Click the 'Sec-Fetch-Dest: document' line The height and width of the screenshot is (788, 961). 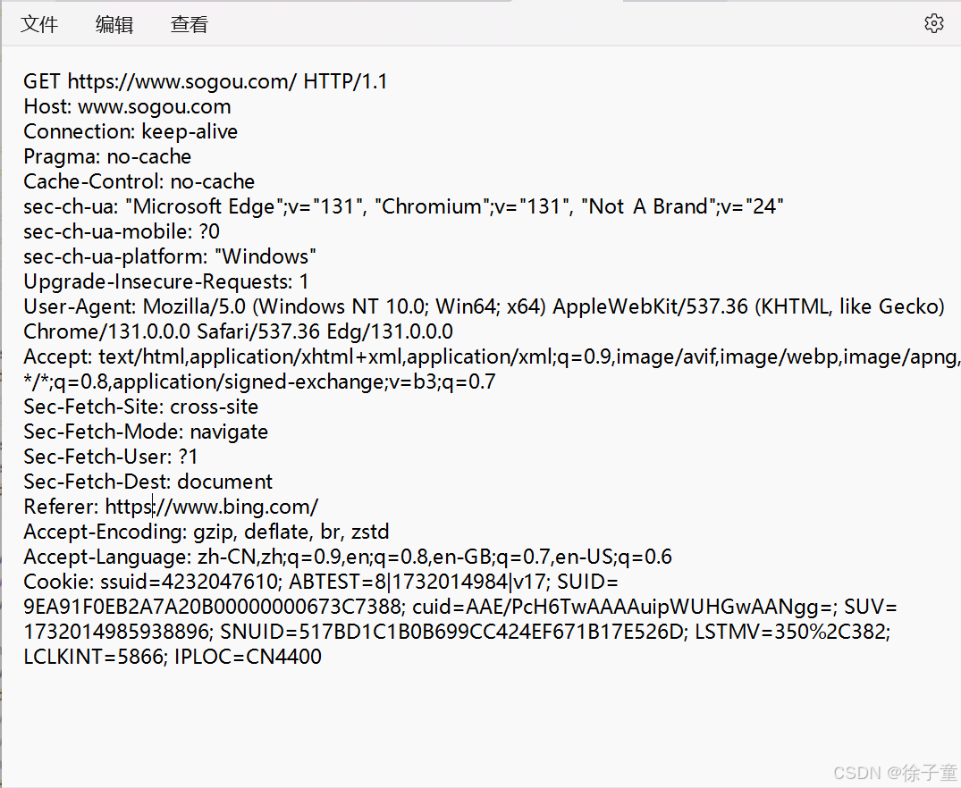click(148, 482)
